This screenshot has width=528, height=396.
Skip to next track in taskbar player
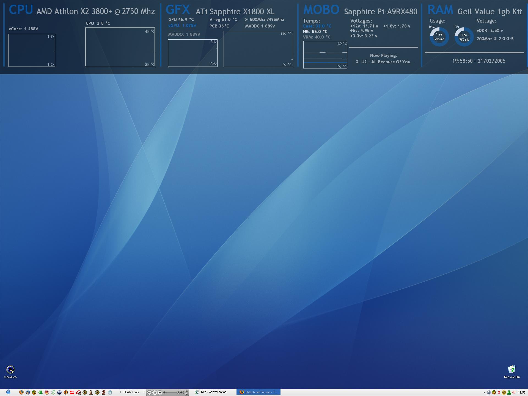click(160, 392)
